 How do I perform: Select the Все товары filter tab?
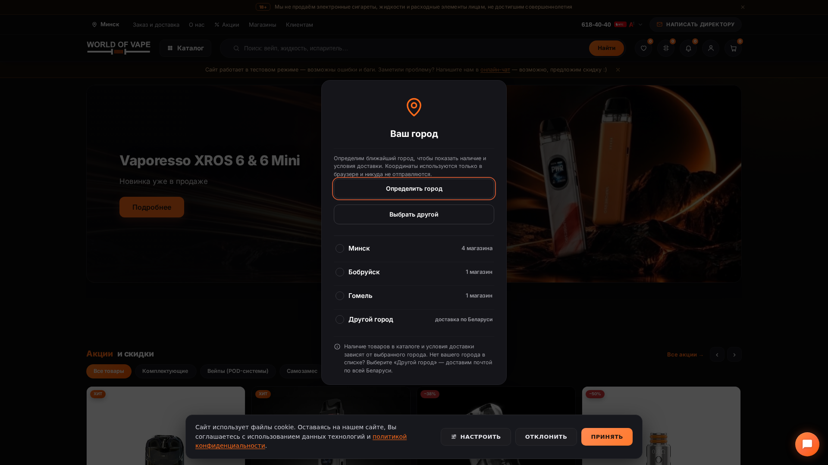(x=109, y=371)
